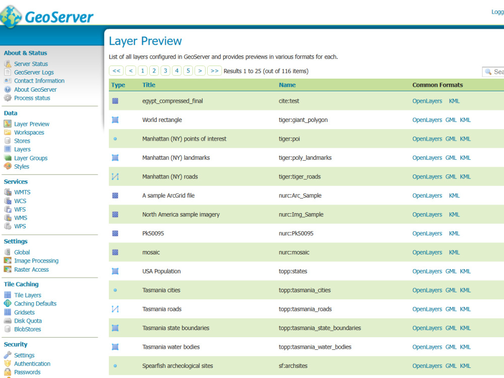Screen dimensions: 504x378
Task: Open GML for tiger:poi
Action: point(451,139)
